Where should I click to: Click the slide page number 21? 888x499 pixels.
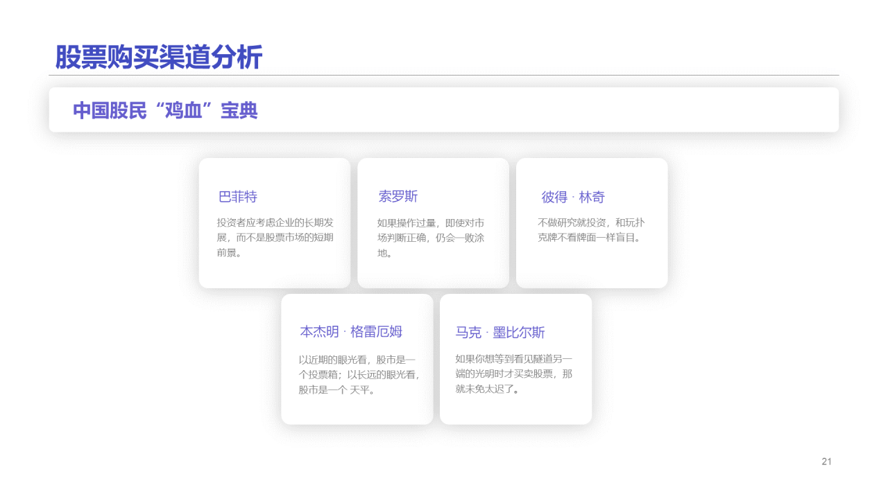tap(826, 462)
